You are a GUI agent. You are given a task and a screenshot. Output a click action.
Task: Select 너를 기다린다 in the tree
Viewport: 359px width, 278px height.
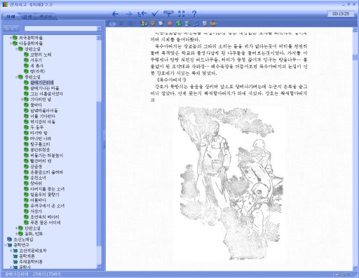43,116
